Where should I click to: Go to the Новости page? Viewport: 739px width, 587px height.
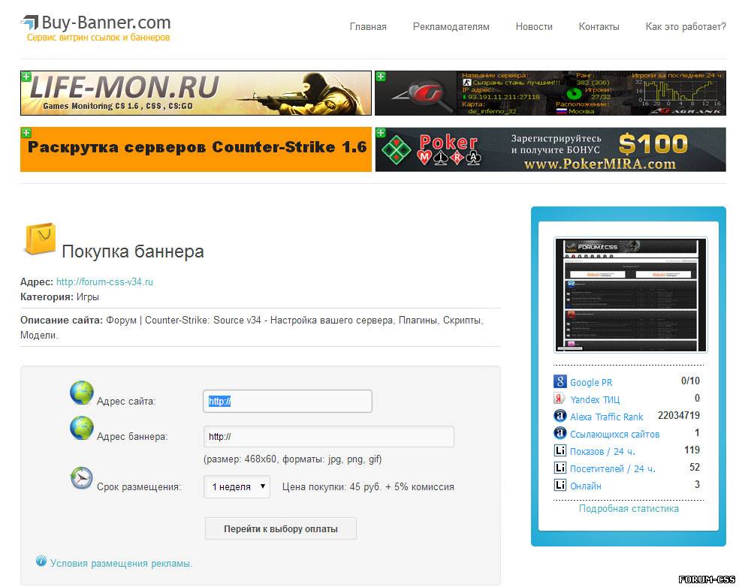(x=534, y=27)
